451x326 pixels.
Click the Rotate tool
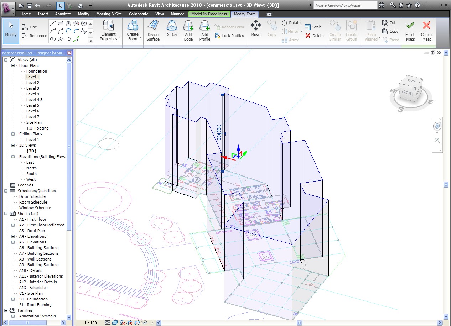coord(291,23)
